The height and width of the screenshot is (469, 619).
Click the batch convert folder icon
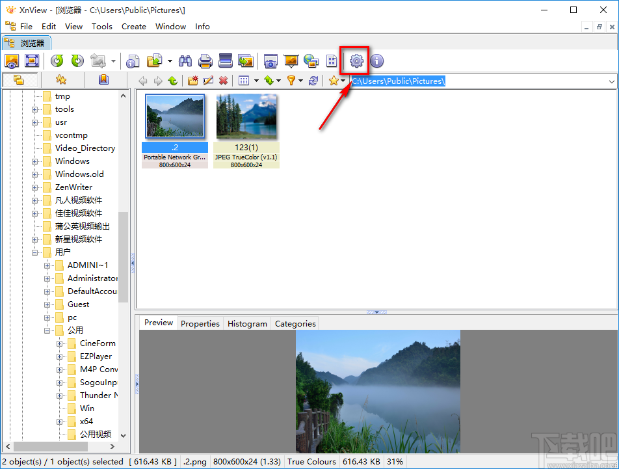coord(154,61)
